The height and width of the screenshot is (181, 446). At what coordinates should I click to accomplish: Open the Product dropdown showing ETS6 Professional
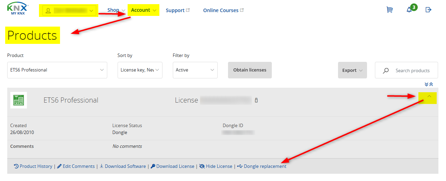[57, 70]
